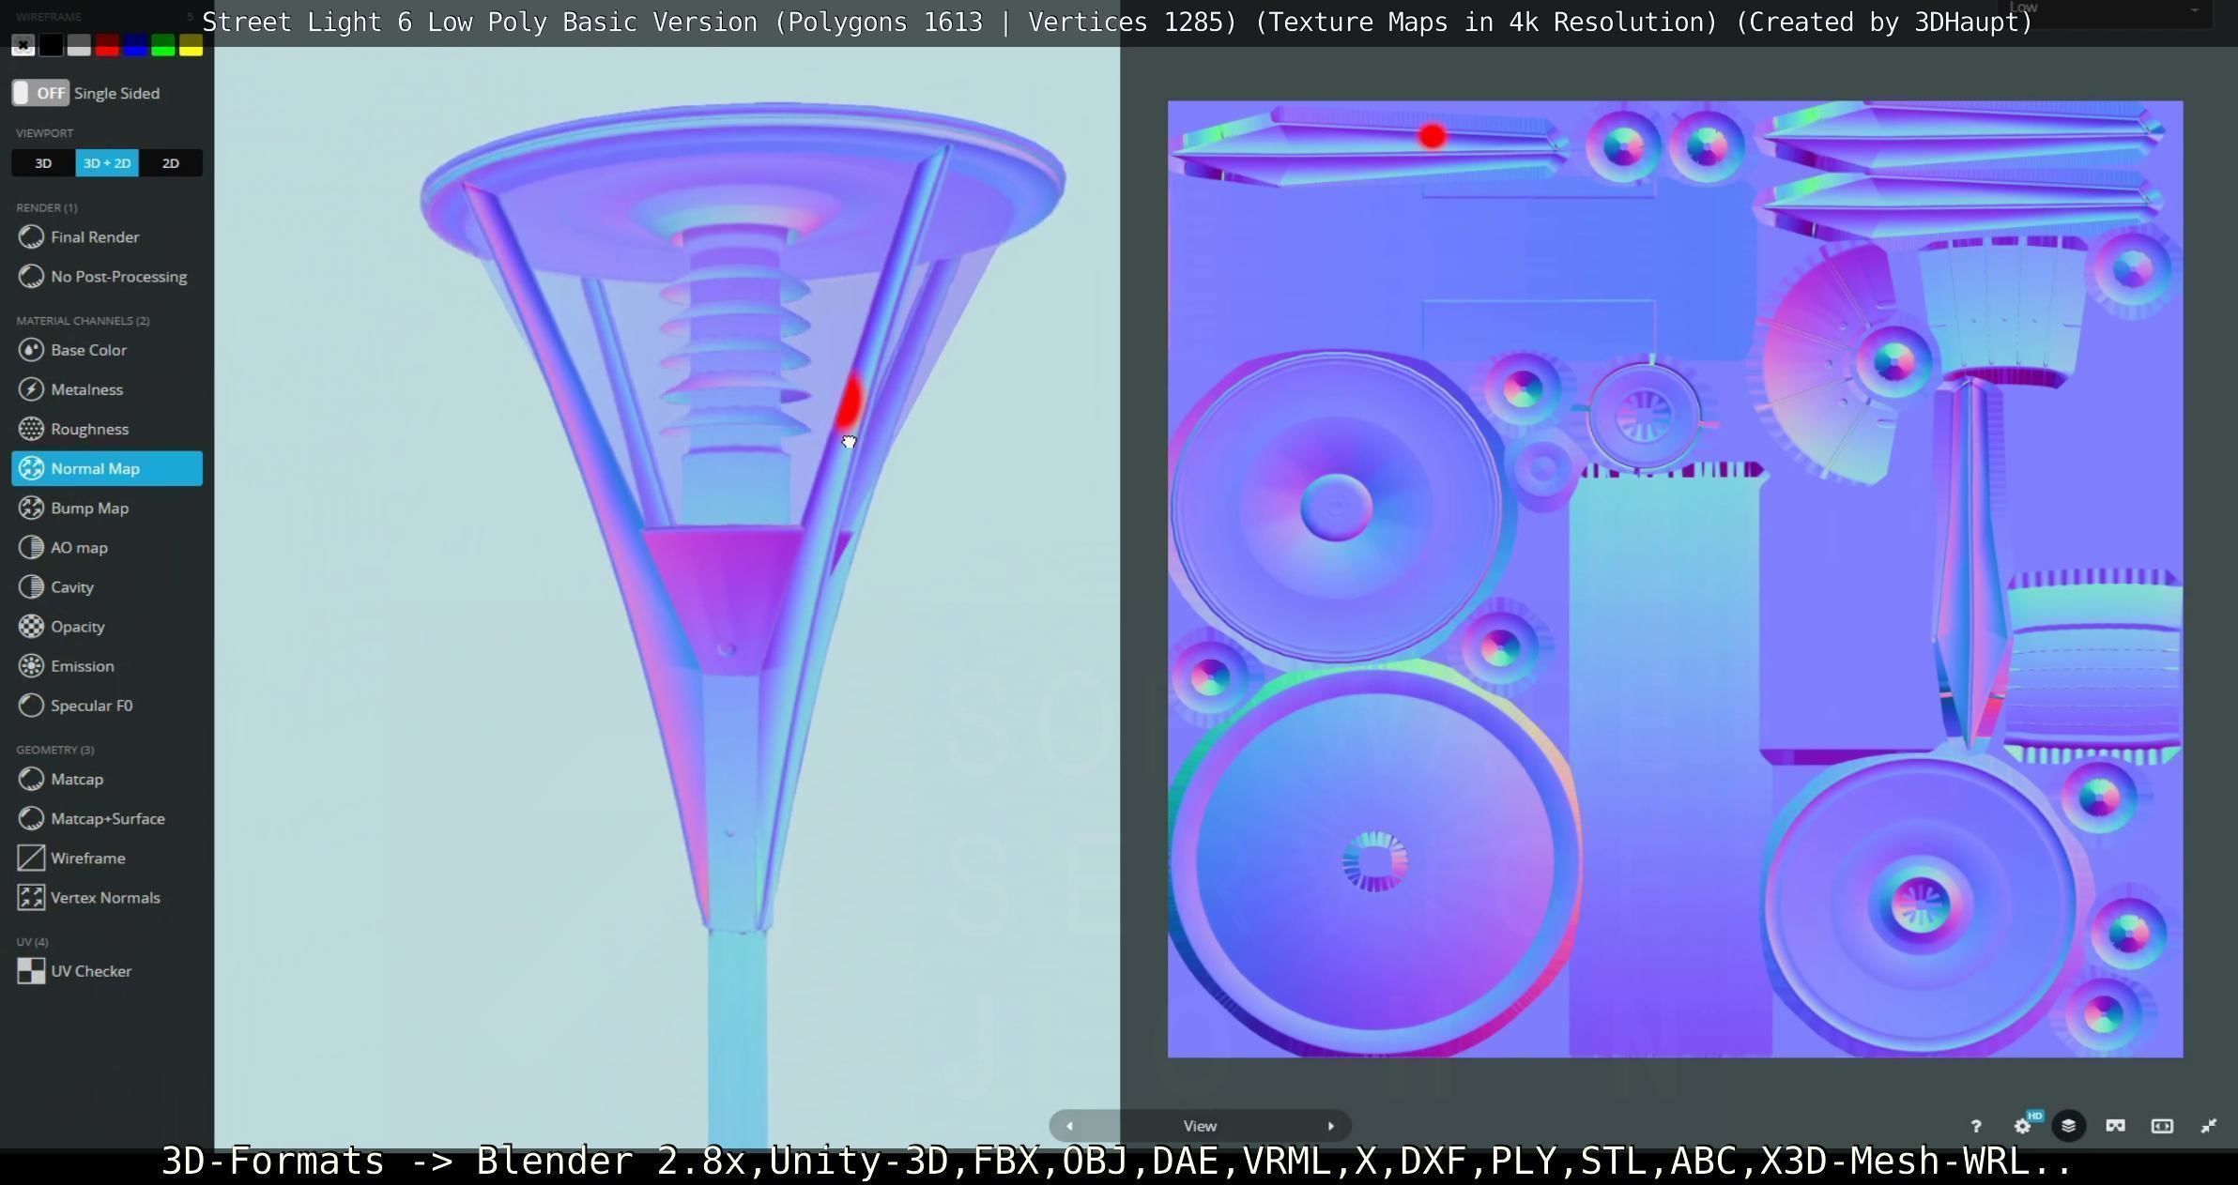The width and height of the screenshot is (2238, 1185).
Task: Select the Bump Map channel
Action: (x=89, y=508)
